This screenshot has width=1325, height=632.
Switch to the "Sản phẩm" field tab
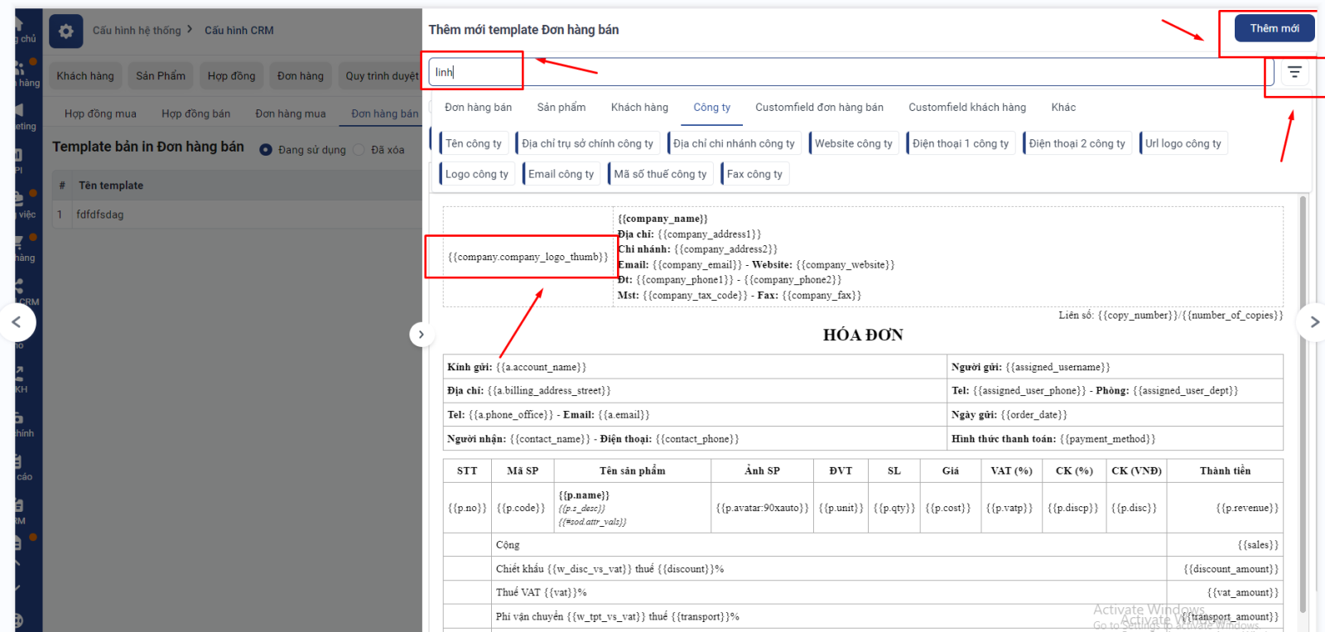561,108
